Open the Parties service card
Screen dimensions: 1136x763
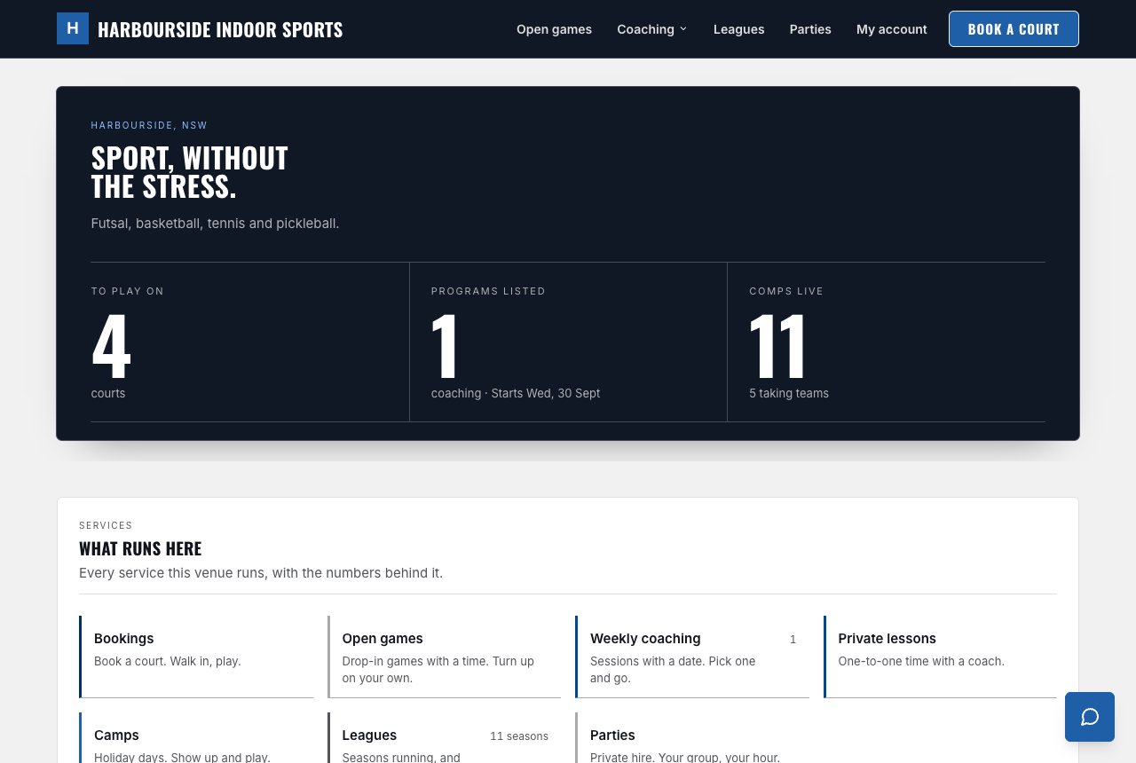(692, 738)
